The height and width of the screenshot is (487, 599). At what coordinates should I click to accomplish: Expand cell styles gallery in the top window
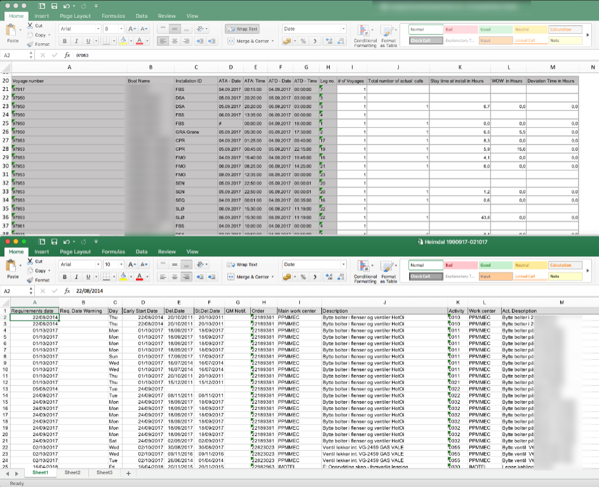coord(588,35)
